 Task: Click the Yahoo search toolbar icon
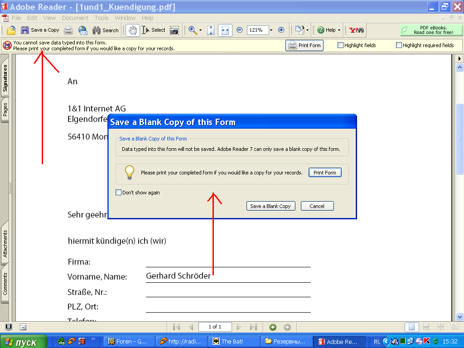(x=357, y=30)
